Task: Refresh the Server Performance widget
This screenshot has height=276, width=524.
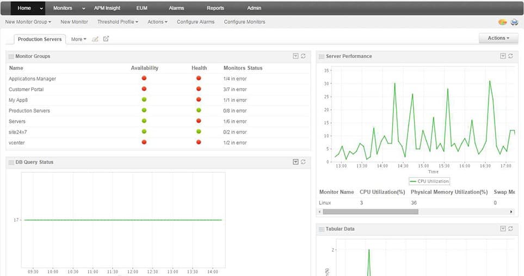Action: coord(510,56)
